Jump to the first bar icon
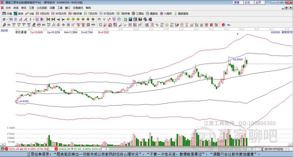The width and height of the screenshot is (293, 157). click(x=48, y=19)
